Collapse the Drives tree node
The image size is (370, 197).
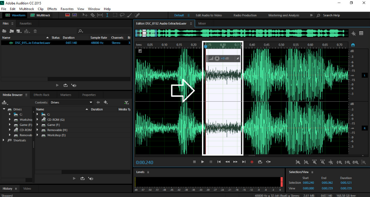tap(4, 109)
